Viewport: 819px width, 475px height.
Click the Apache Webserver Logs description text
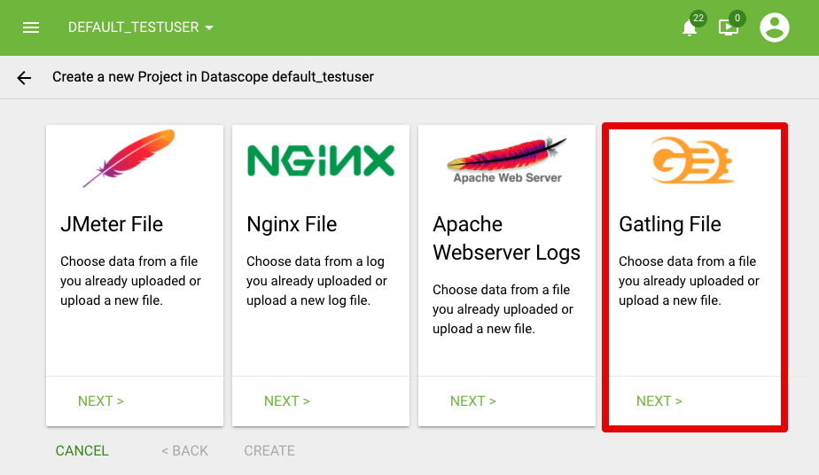(503, 309)
